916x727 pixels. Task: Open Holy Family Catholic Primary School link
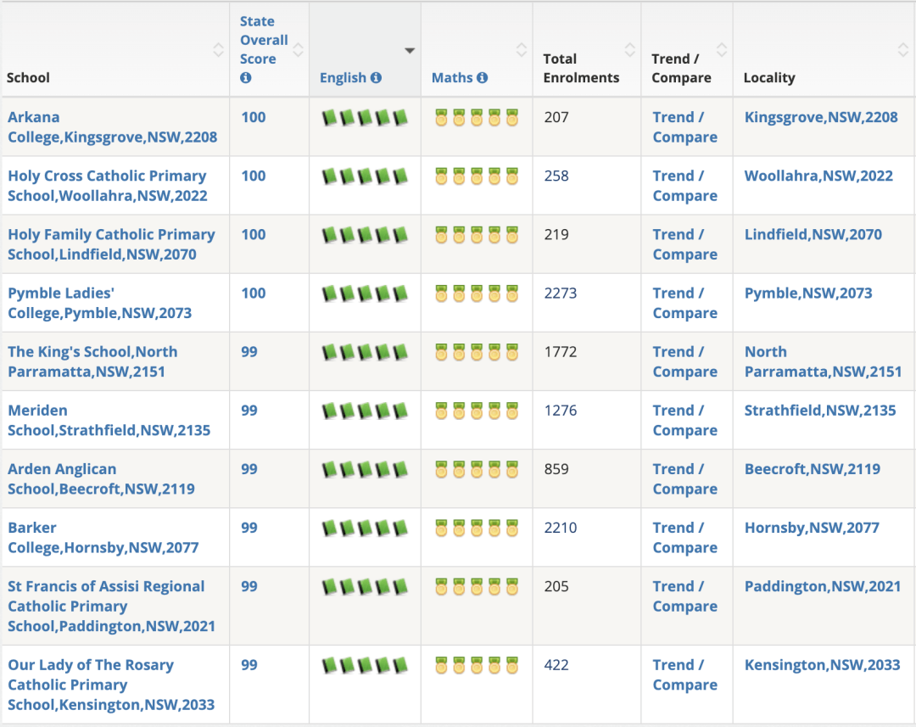[x=112, y=244]
